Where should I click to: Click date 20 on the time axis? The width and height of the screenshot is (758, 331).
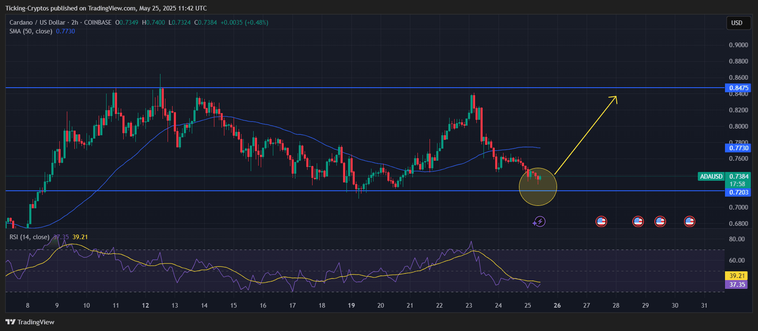(x=381, y=306)
